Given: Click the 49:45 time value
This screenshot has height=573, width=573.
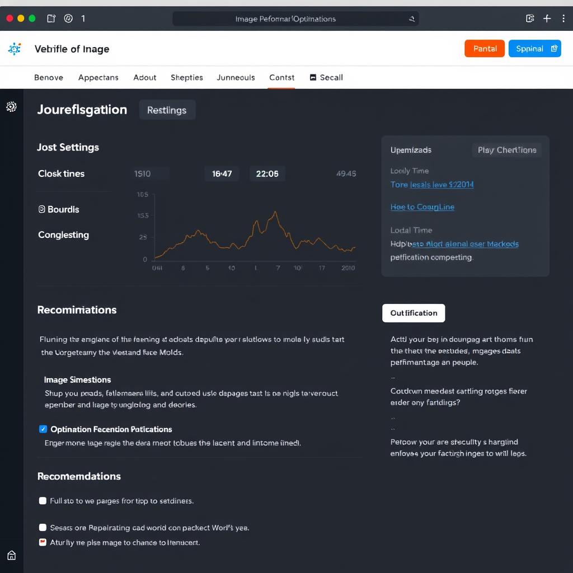Looking at the screenshot, I should pyautogui.click(x=346, y=173).
